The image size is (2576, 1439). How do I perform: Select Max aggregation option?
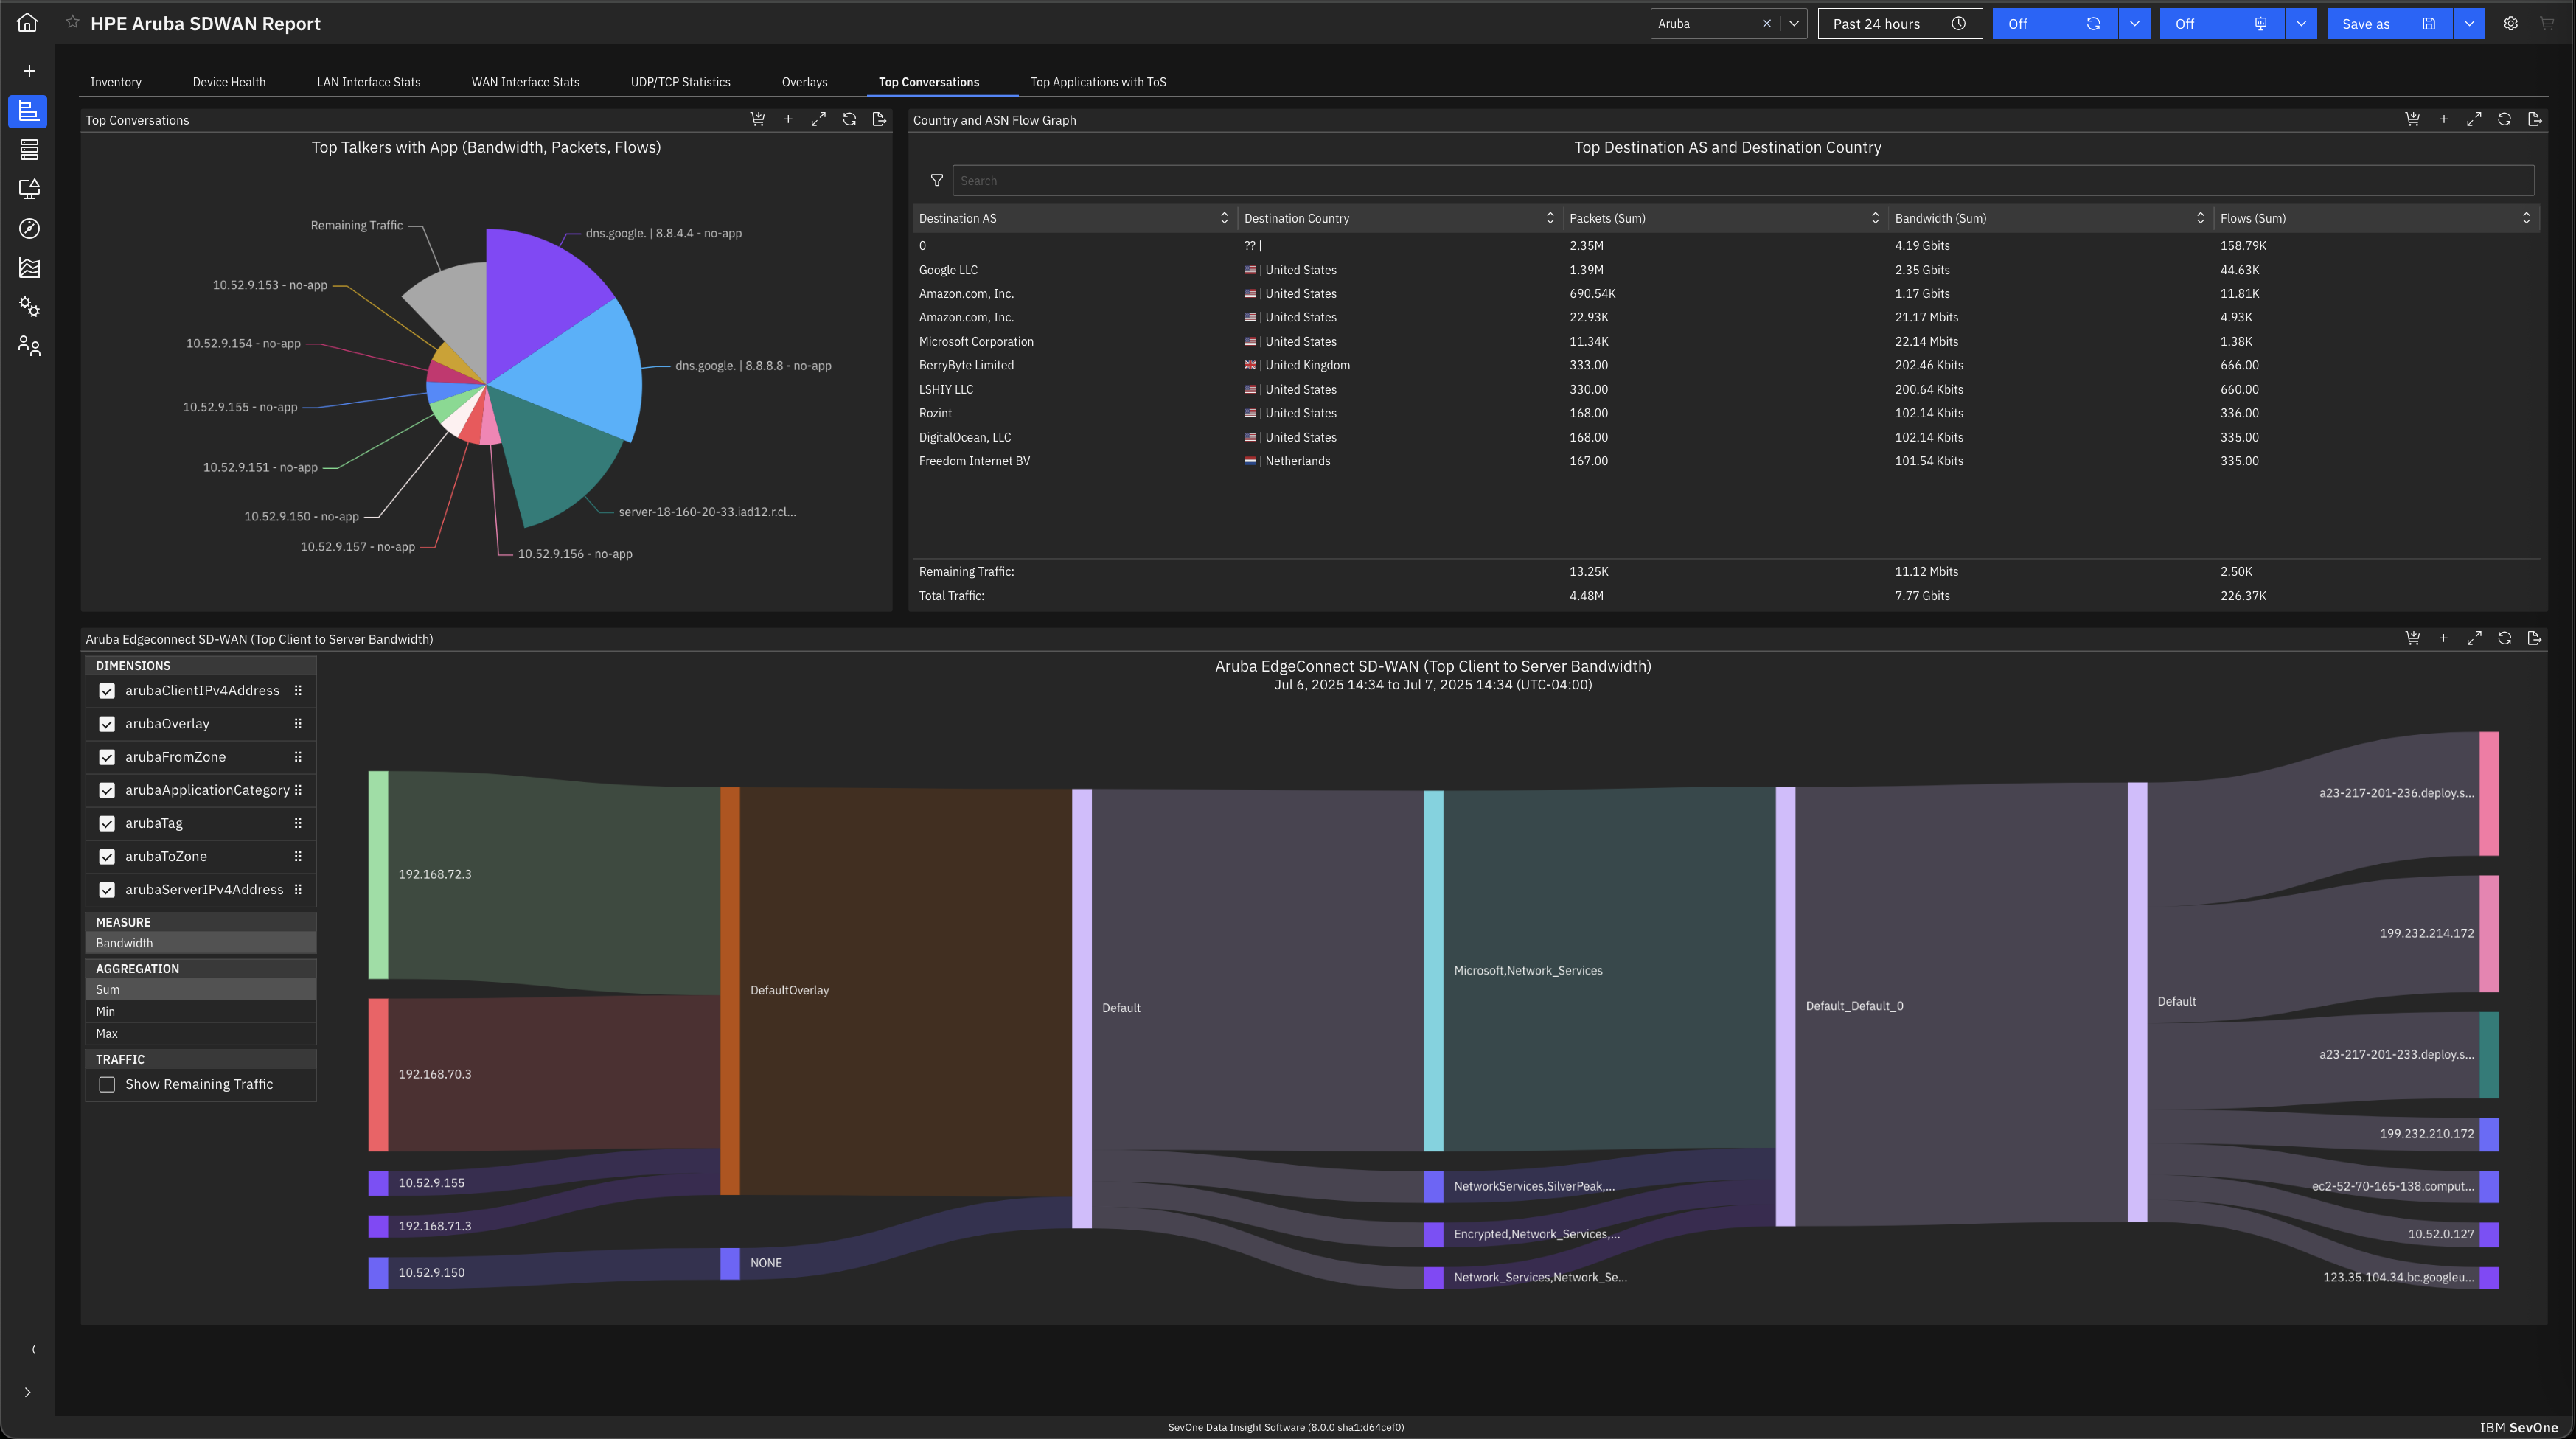pyautogui.click(x=107, y=1034)
